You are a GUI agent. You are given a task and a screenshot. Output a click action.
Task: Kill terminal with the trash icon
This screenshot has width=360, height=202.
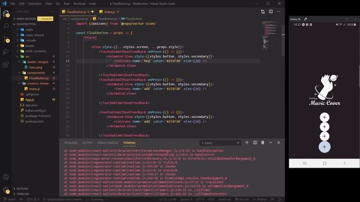263,143
